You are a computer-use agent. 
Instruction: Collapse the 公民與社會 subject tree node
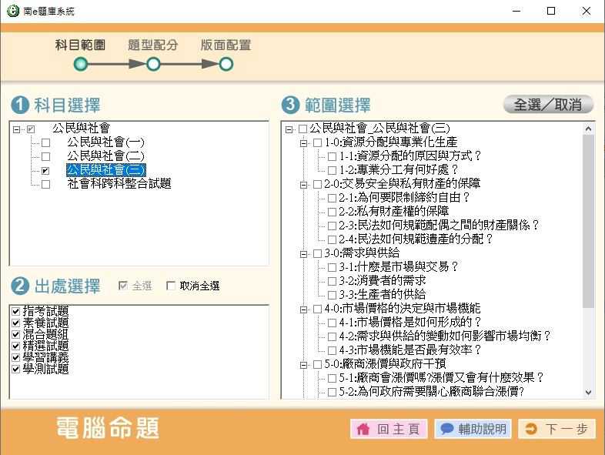click(16, 129)
